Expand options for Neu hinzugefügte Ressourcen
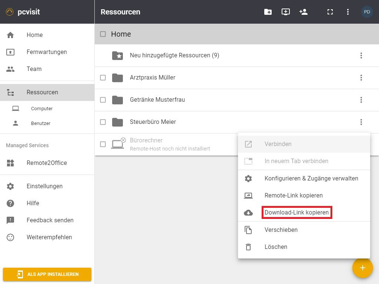 click(361, 55)
